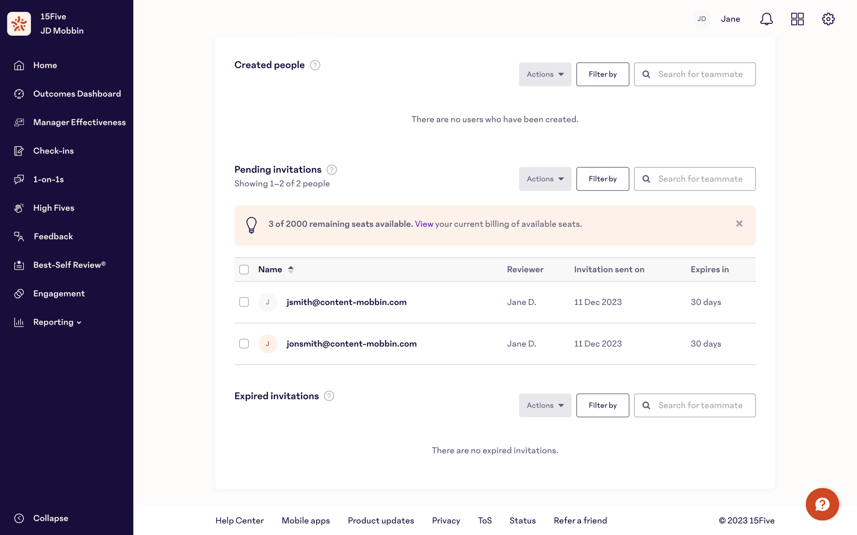This screenshot has width=857, height=535.
Task: Open the settings gear icon
Action: [828, 19]
